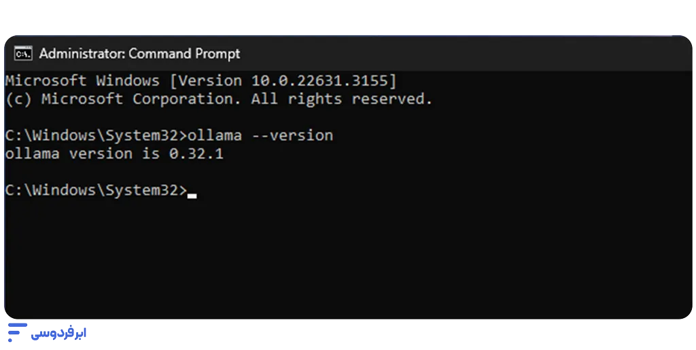Open the Command Prompt title bar icon menu
696x350 pixels.
[x=23, y=54]
